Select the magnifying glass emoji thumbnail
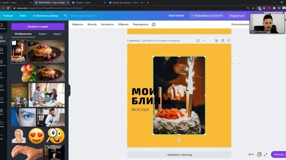Screen dimensions: 286x160 (55, 136)
